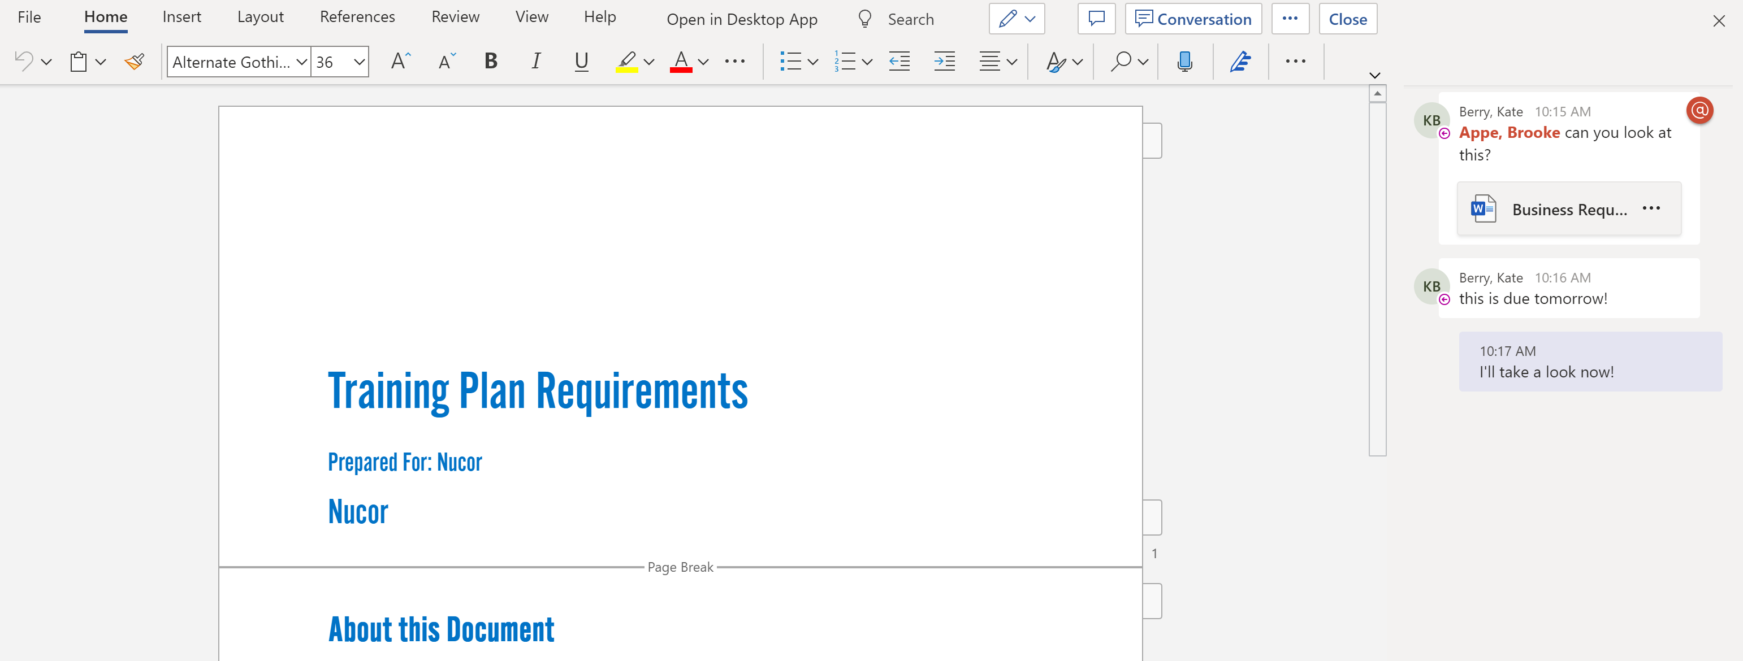Click the Word document file icon
Viewport: 1743px width, 661px height.
tap(1483, 209)
